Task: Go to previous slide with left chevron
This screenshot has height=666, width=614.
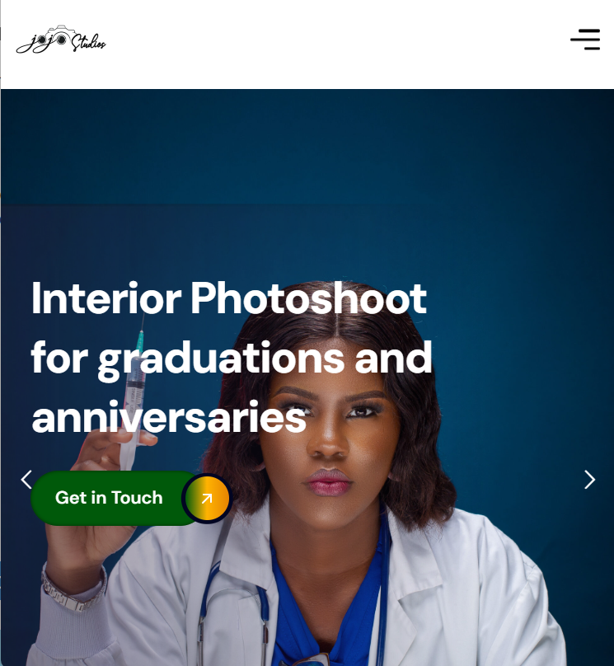Action: pyautogui.click(x=26, y=480)
